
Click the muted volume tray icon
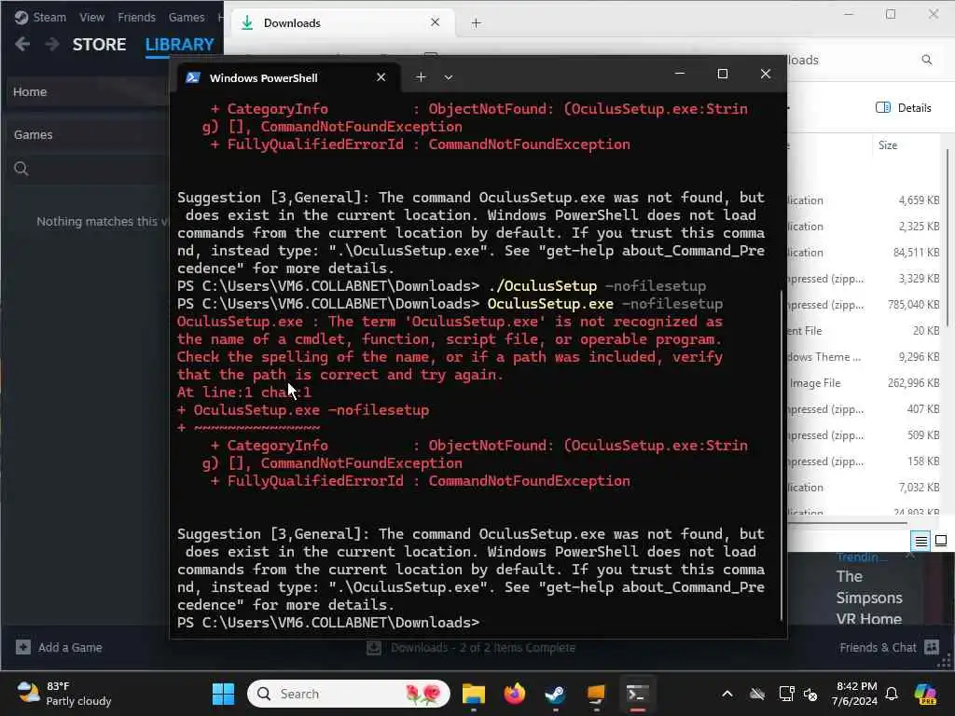tap(810, 694)
